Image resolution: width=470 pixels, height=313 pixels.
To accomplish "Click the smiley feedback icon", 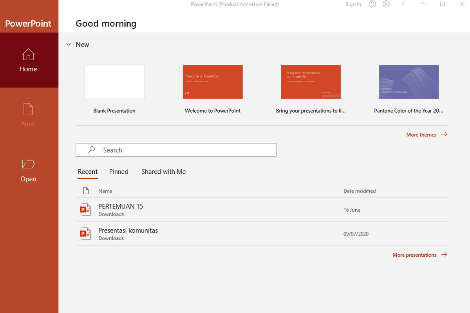I will coord(372,4).
